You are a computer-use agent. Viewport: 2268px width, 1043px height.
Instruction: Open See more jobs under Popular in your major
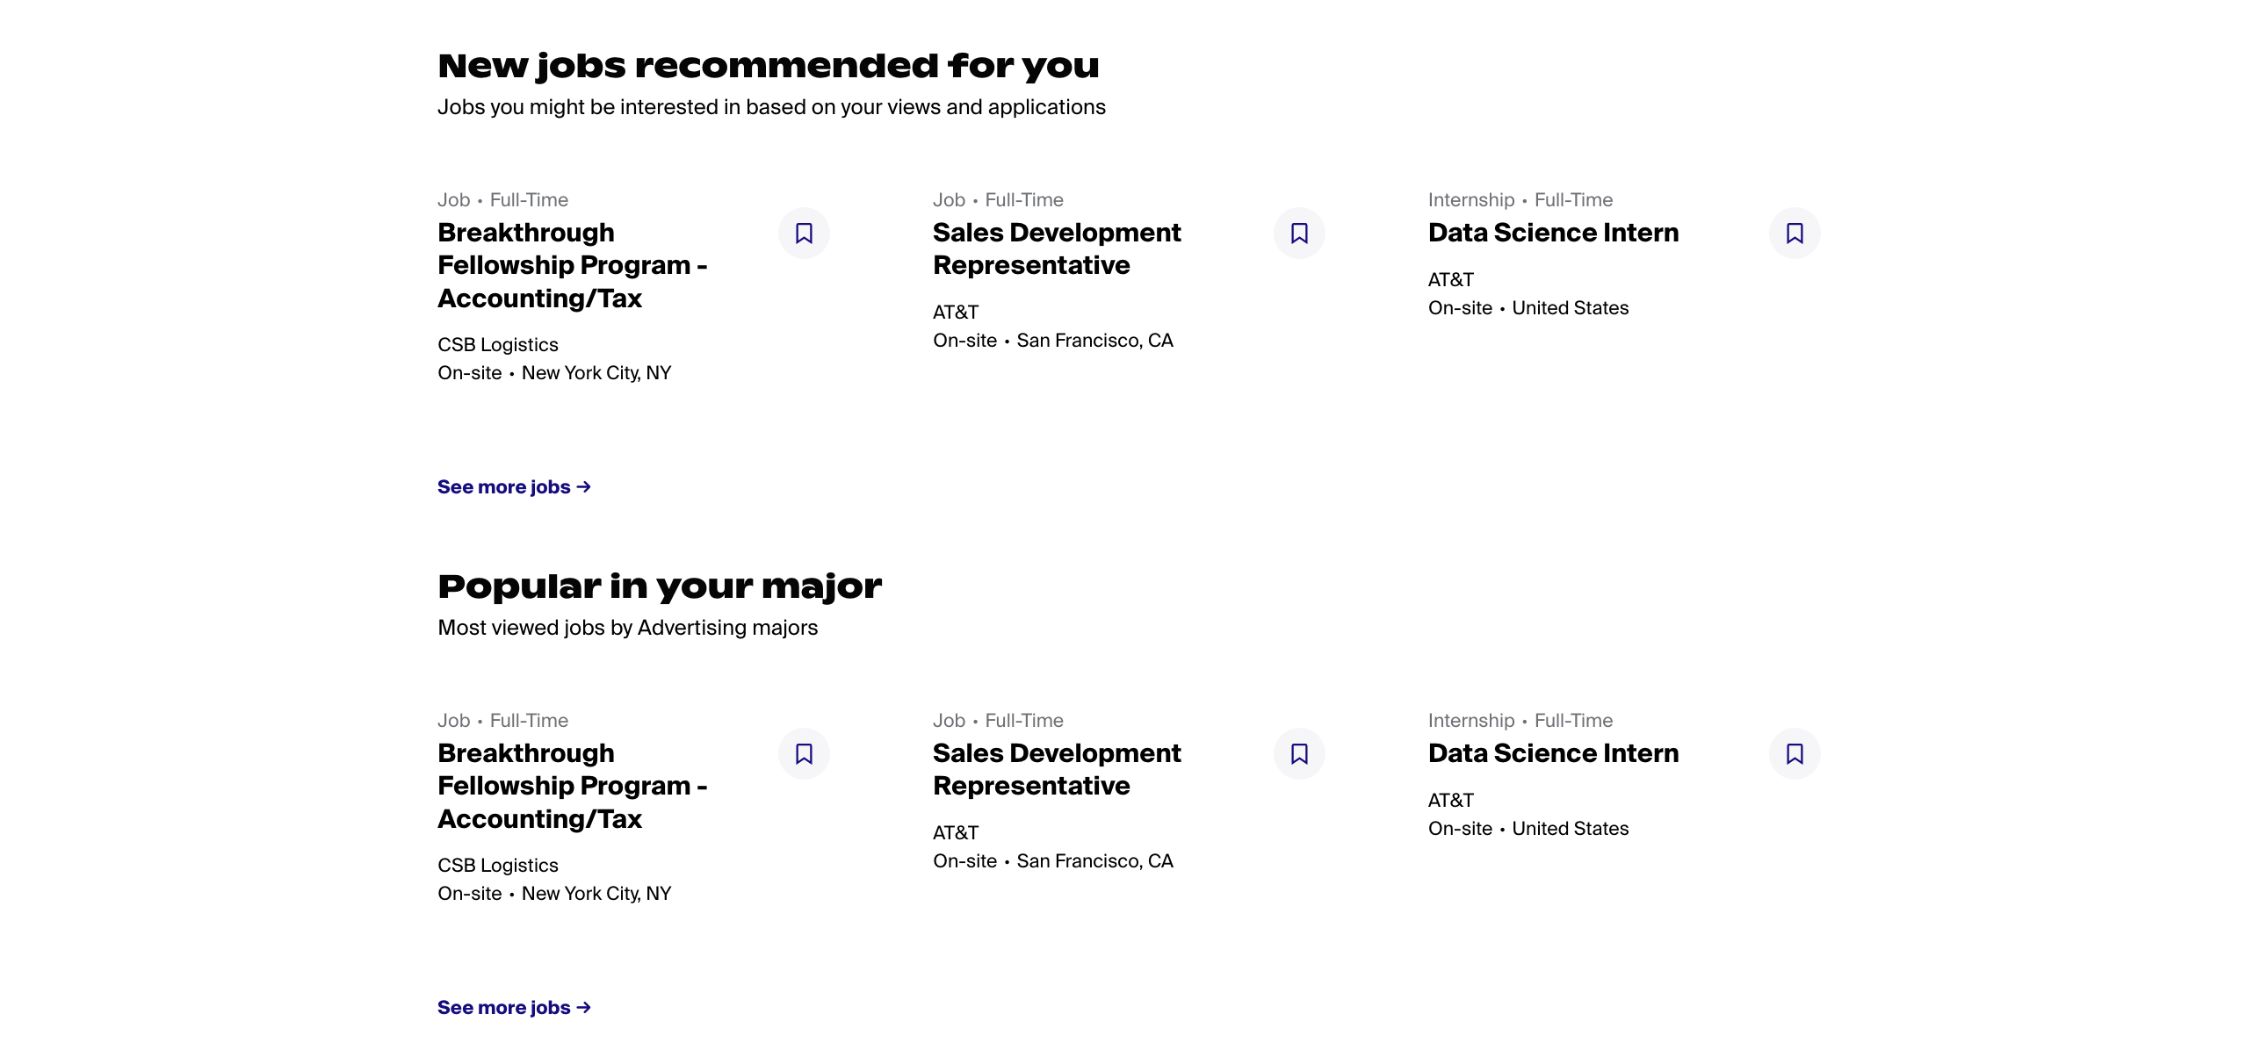tap(514, 1007)
